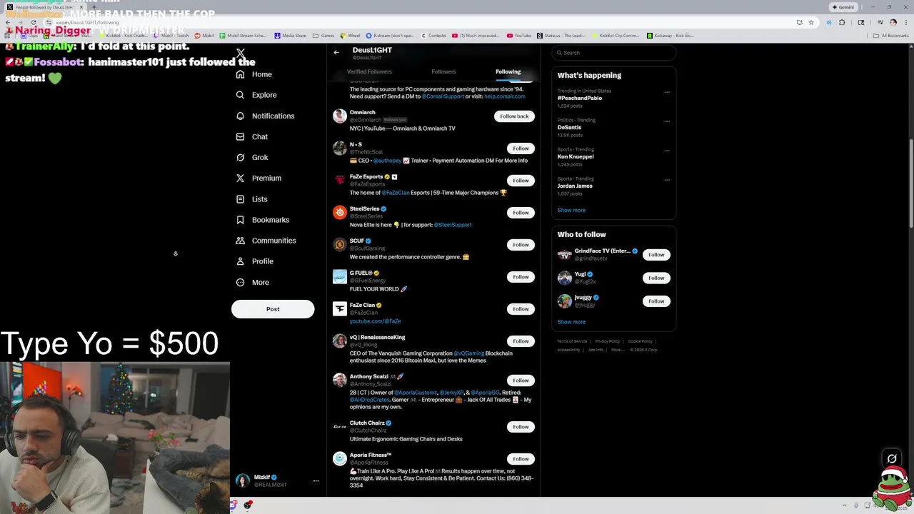Click the Mizkif account avatar
Screen dimensions: 914x514
click(x=243, y=480)
